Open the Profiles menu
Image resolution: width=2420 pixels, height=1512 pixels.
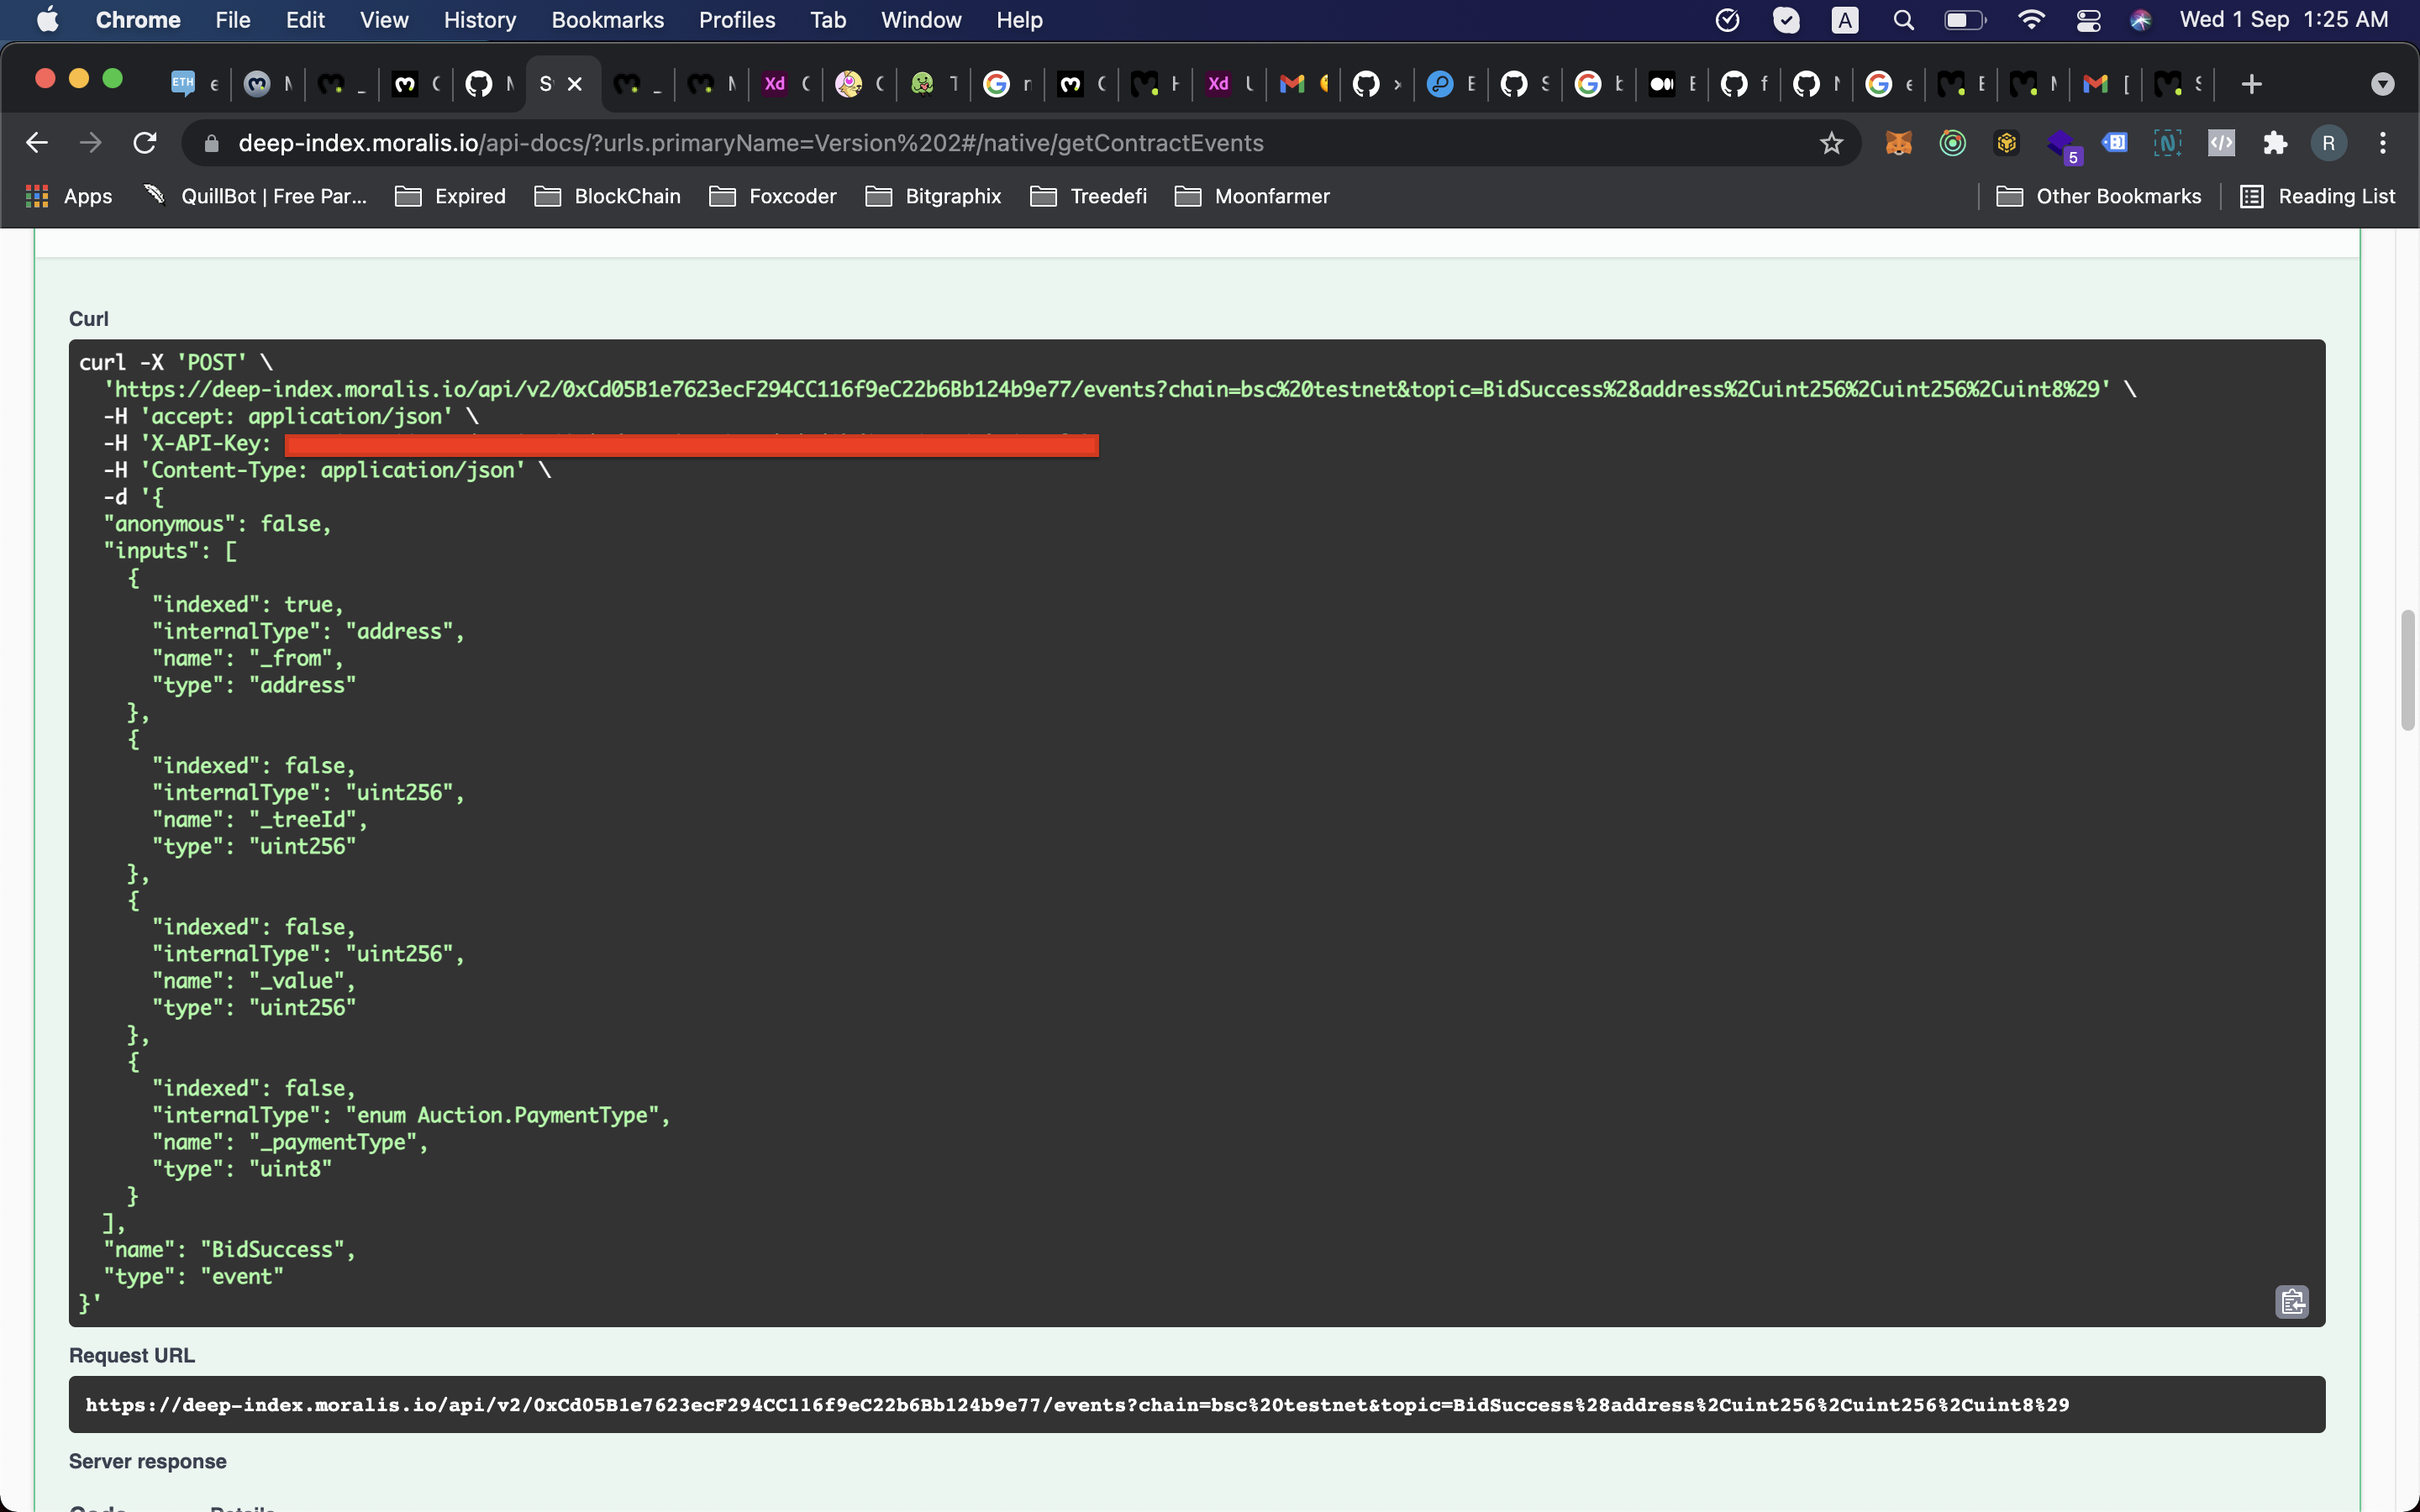737,20
